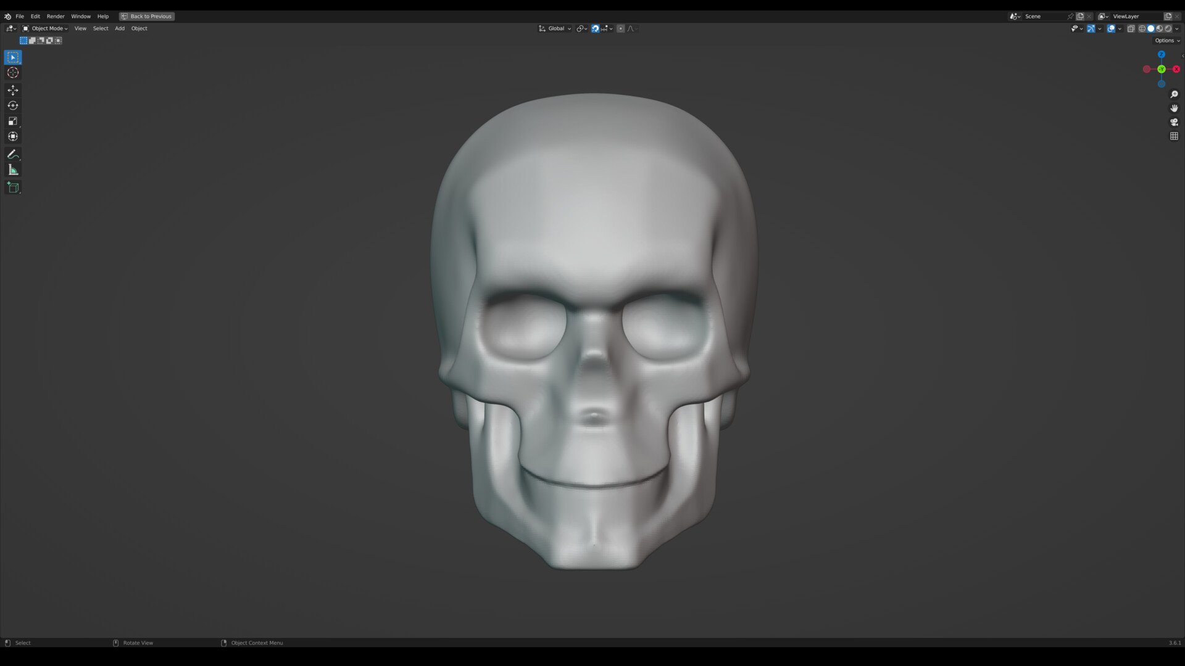Image resolution: width=1185 pixels, height=666 pixels.
Task: Click the Back to Previous button
Action: pos(146,16)
